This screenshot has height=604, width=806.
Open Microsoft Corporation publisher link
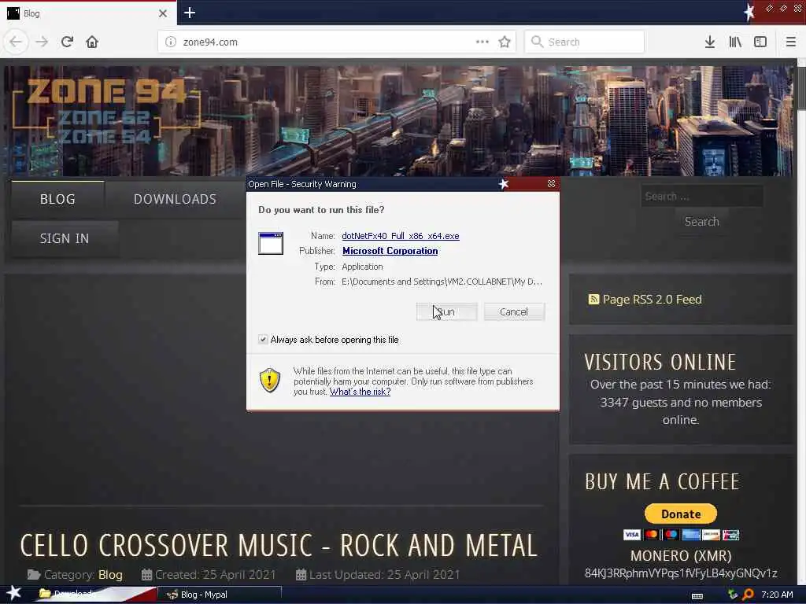click(390, 251)
